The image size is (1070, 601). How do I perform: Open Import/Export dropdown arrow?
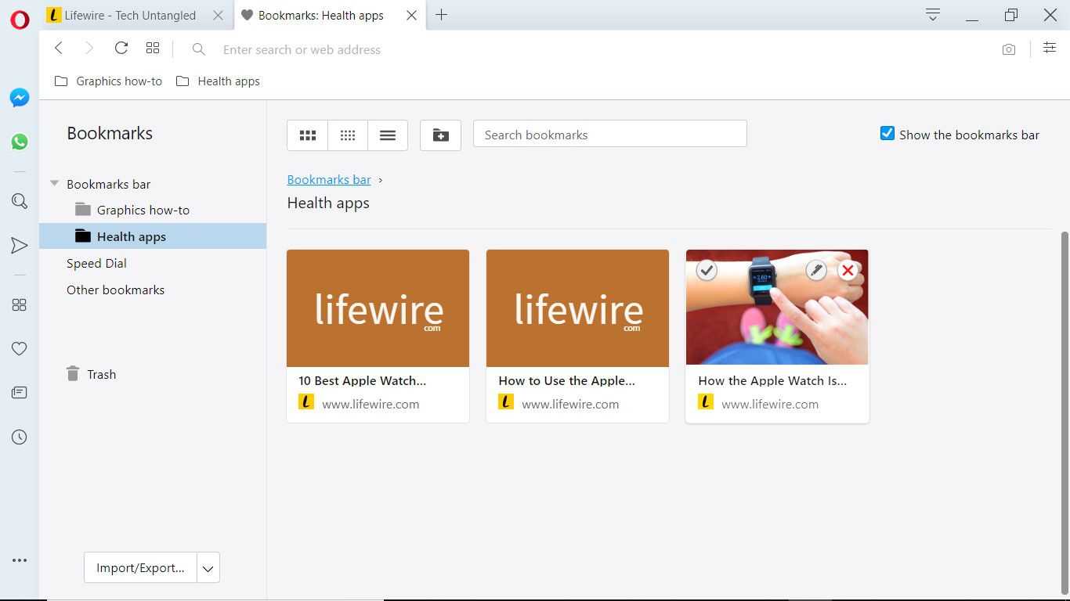pyautogui.click(x=208, y=568)
